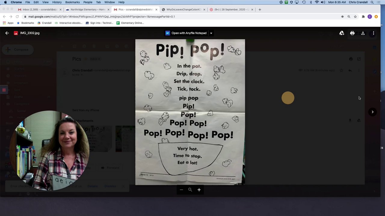The width and height of the screenshot is (385, 216).
Task: Open the History menu
Action: point(57,2)
